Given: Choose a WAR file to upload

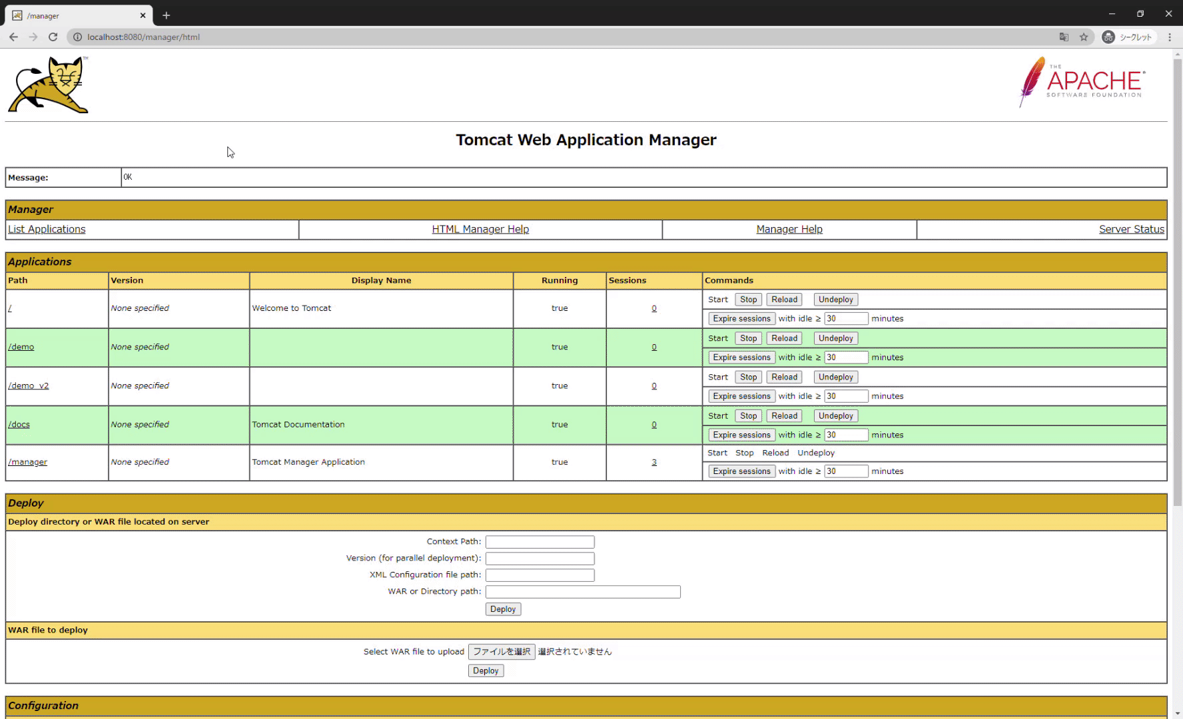Looking at the screenshot, I should 502,652.
